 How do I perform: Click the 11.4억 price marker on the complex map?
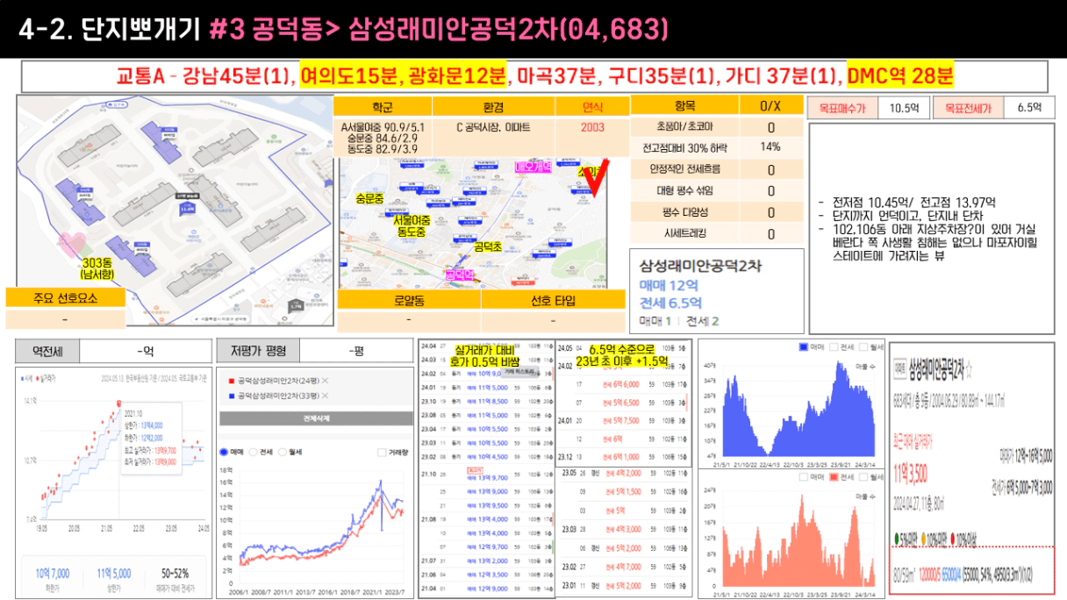pos(186,210)
